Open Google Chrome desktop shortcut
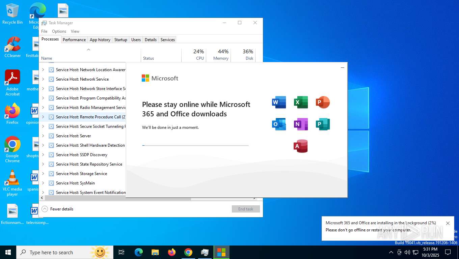Viewport: 459px width, 259px height. 12,150
